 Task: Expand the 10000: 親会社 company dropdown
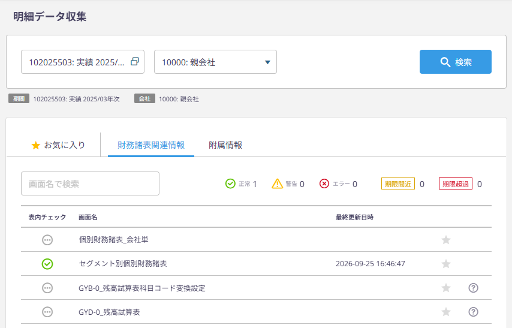point(215,62)
